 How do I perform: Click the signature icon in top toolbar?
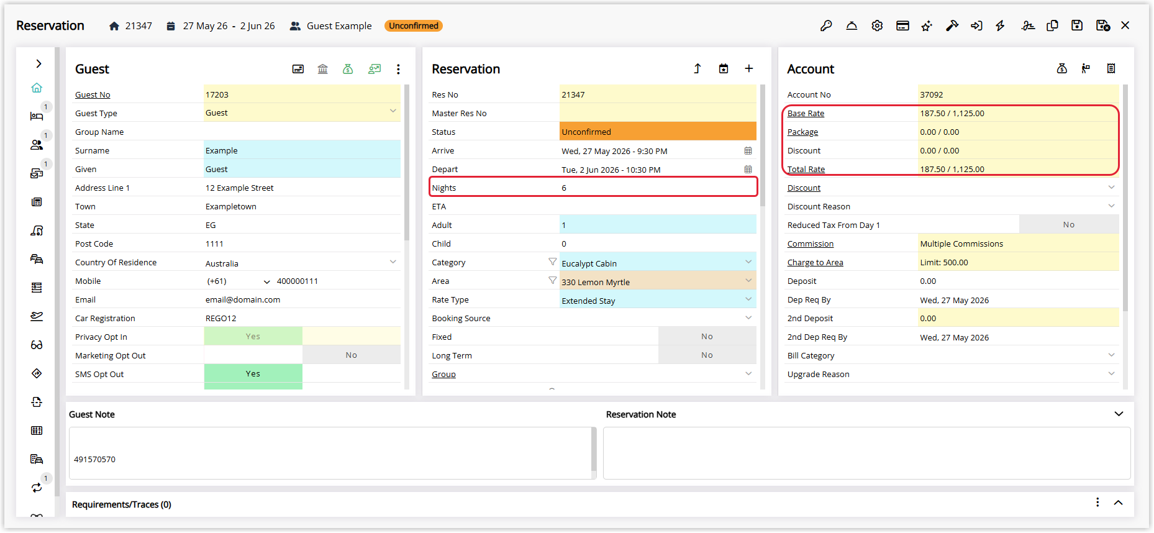[1028, 25]
